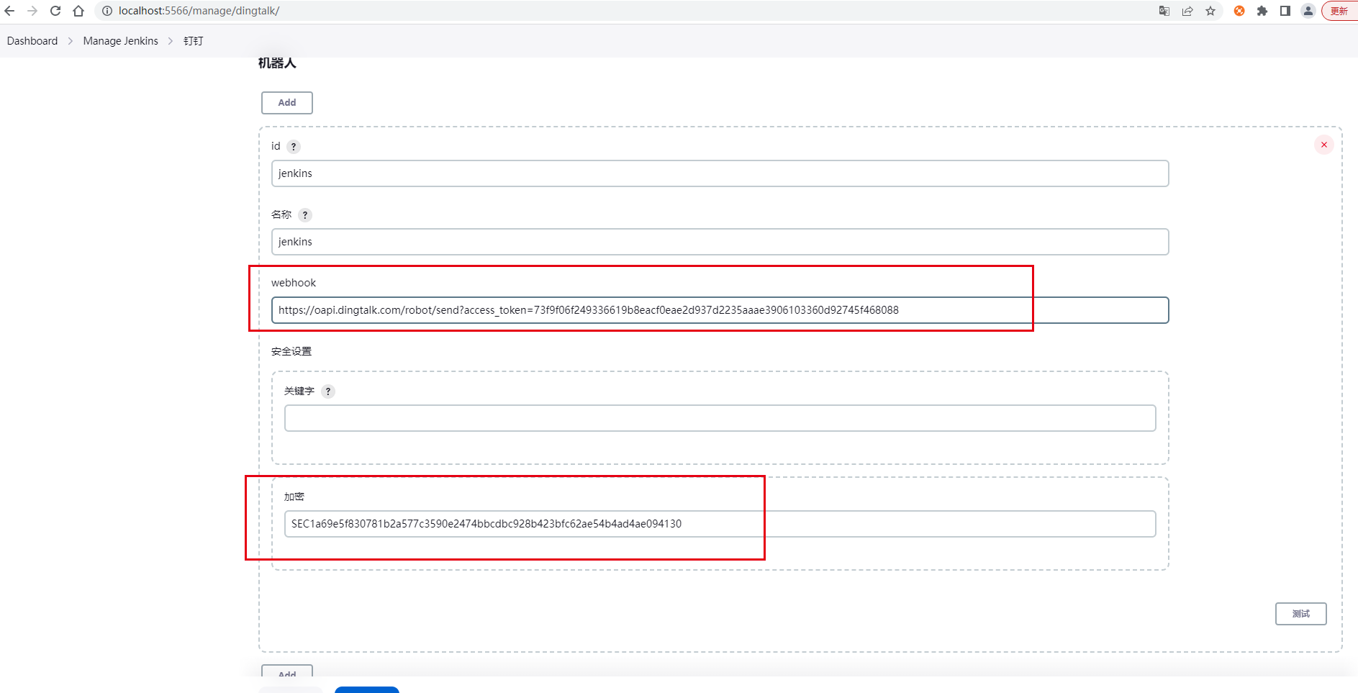Open the browser home page icon
The height and width of the screenshot is (693, 1358).
click(78, 11)
